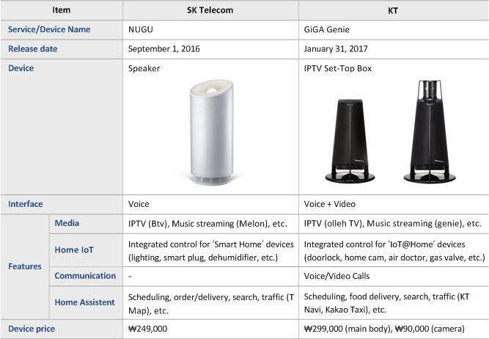
Task: Click the Interface row label
Action: tap(26, 204)
